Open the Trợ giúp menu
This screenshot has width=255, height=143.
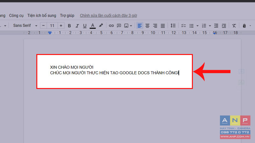tap(67, 16)
